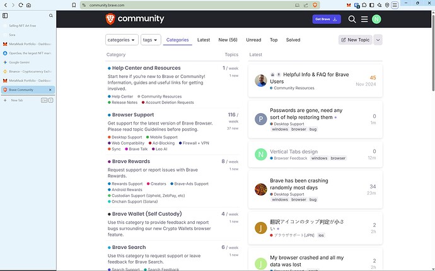Image resolution: width=435 pixels, height=271 pixels.
Task: Click the browser forward arrow
Action: 13,5
